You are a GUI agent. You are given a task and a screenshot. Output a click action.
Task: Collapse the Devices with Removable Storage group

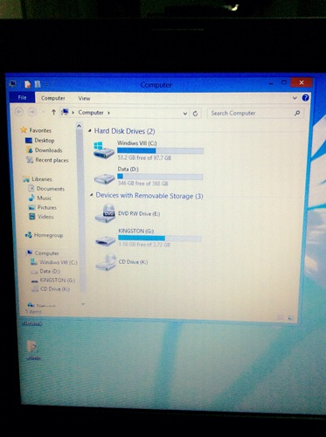(x=92, y=195)
